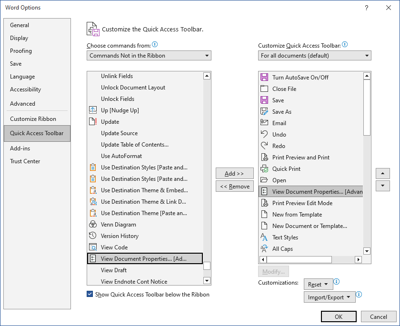Image resolution: width=400 pixels, height=326 pixels.
Task: Uncheck Show Quick Access Toolbar below the Ribbon
Action: 90,294
